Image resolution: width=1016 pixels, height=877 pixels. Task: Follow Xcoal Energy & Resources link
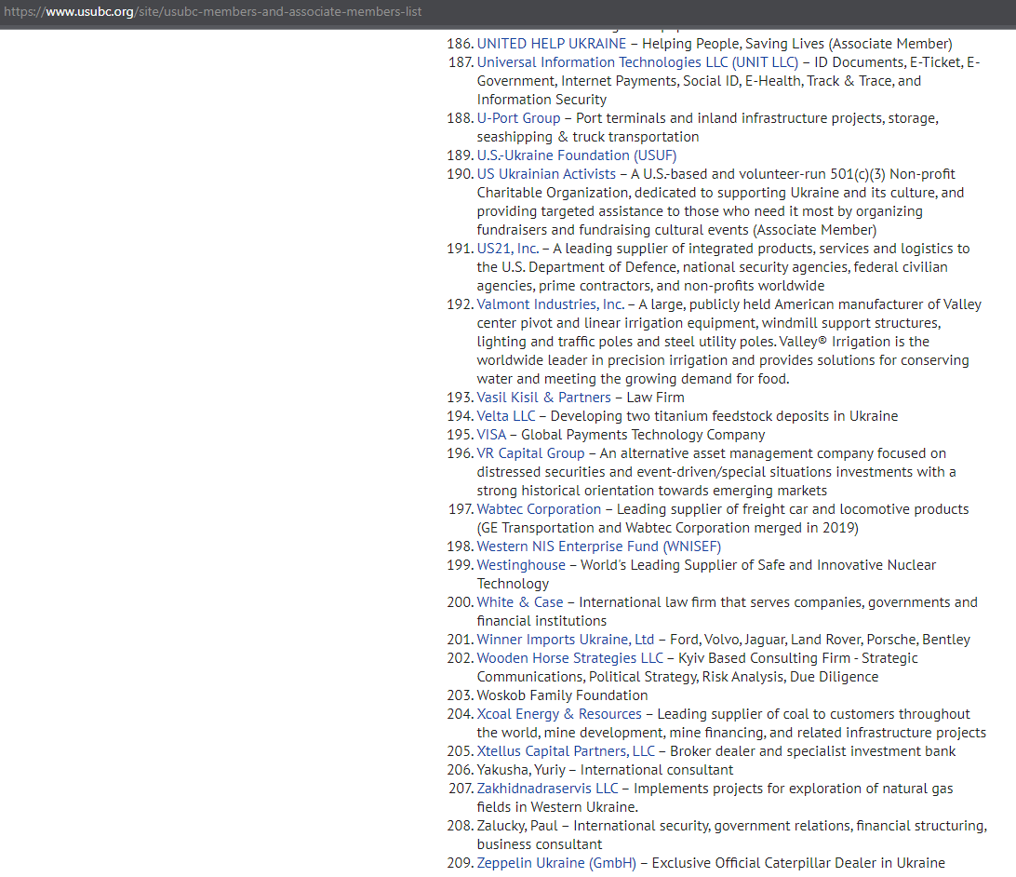tap(559, 714)
